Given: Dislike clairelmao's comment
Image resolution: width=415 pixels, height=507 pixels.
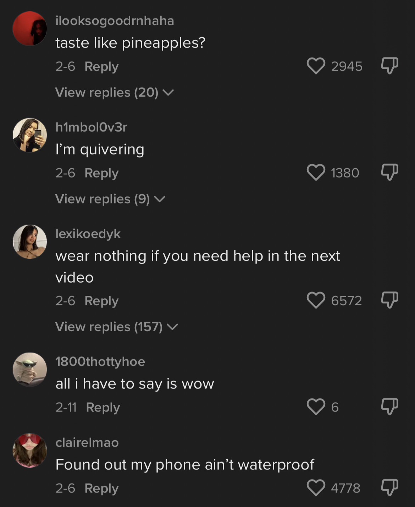Looking at the screenshot, I should tap(389, 487).
